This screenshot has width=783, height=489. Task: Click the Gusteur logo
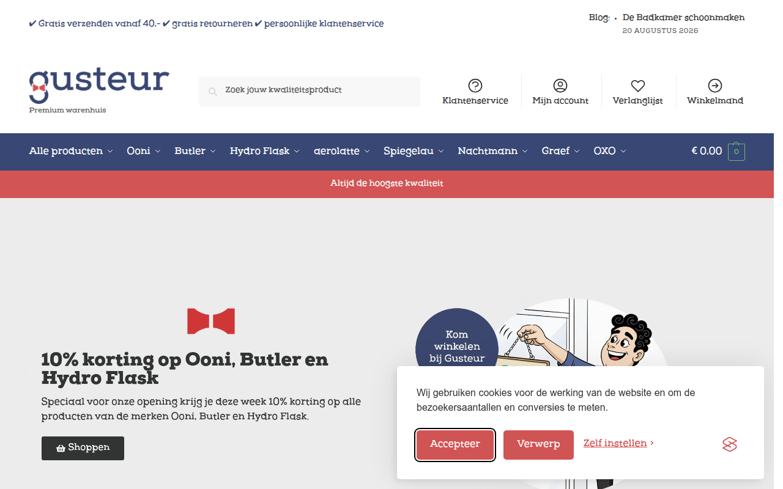click(99, 86)
